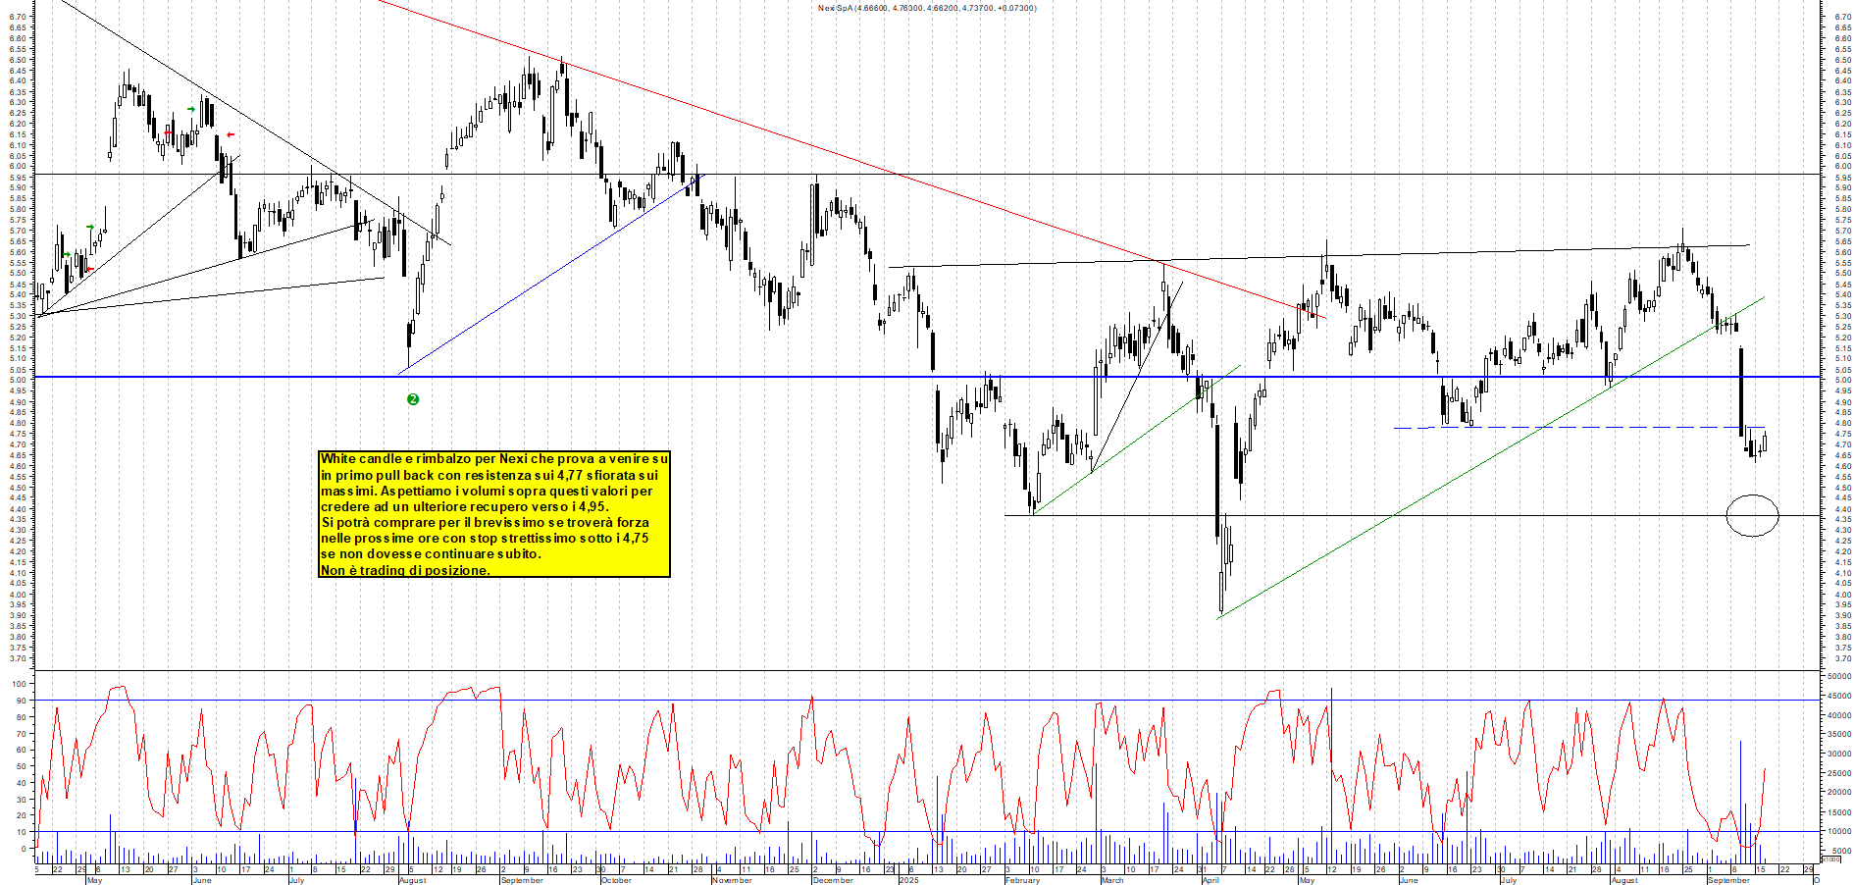Click 3.70 on the right-hand price scale

pyautogui.click(x=1841, y=658)
